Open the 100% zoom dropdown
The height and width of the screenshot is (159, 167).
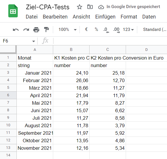(x=67, y=29)
